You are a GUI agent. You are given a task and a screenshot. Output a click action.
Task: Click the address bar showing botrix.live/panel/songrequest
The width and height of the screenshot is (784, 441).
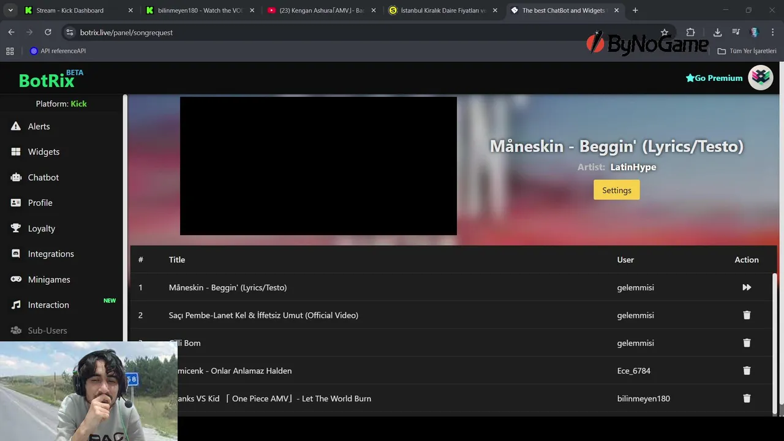coord(367,32)
